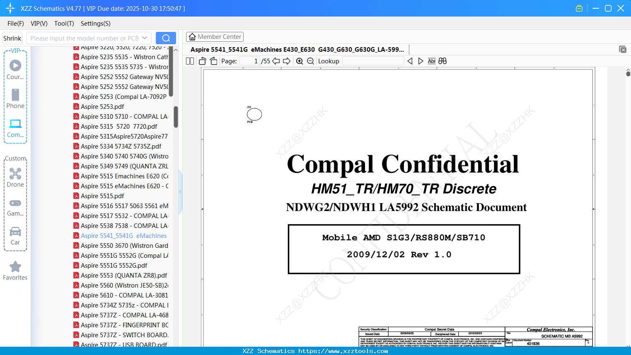Open the Courses section in the VIP sidebar
This screenshot has height=355, width=631.
pos(15,70)
